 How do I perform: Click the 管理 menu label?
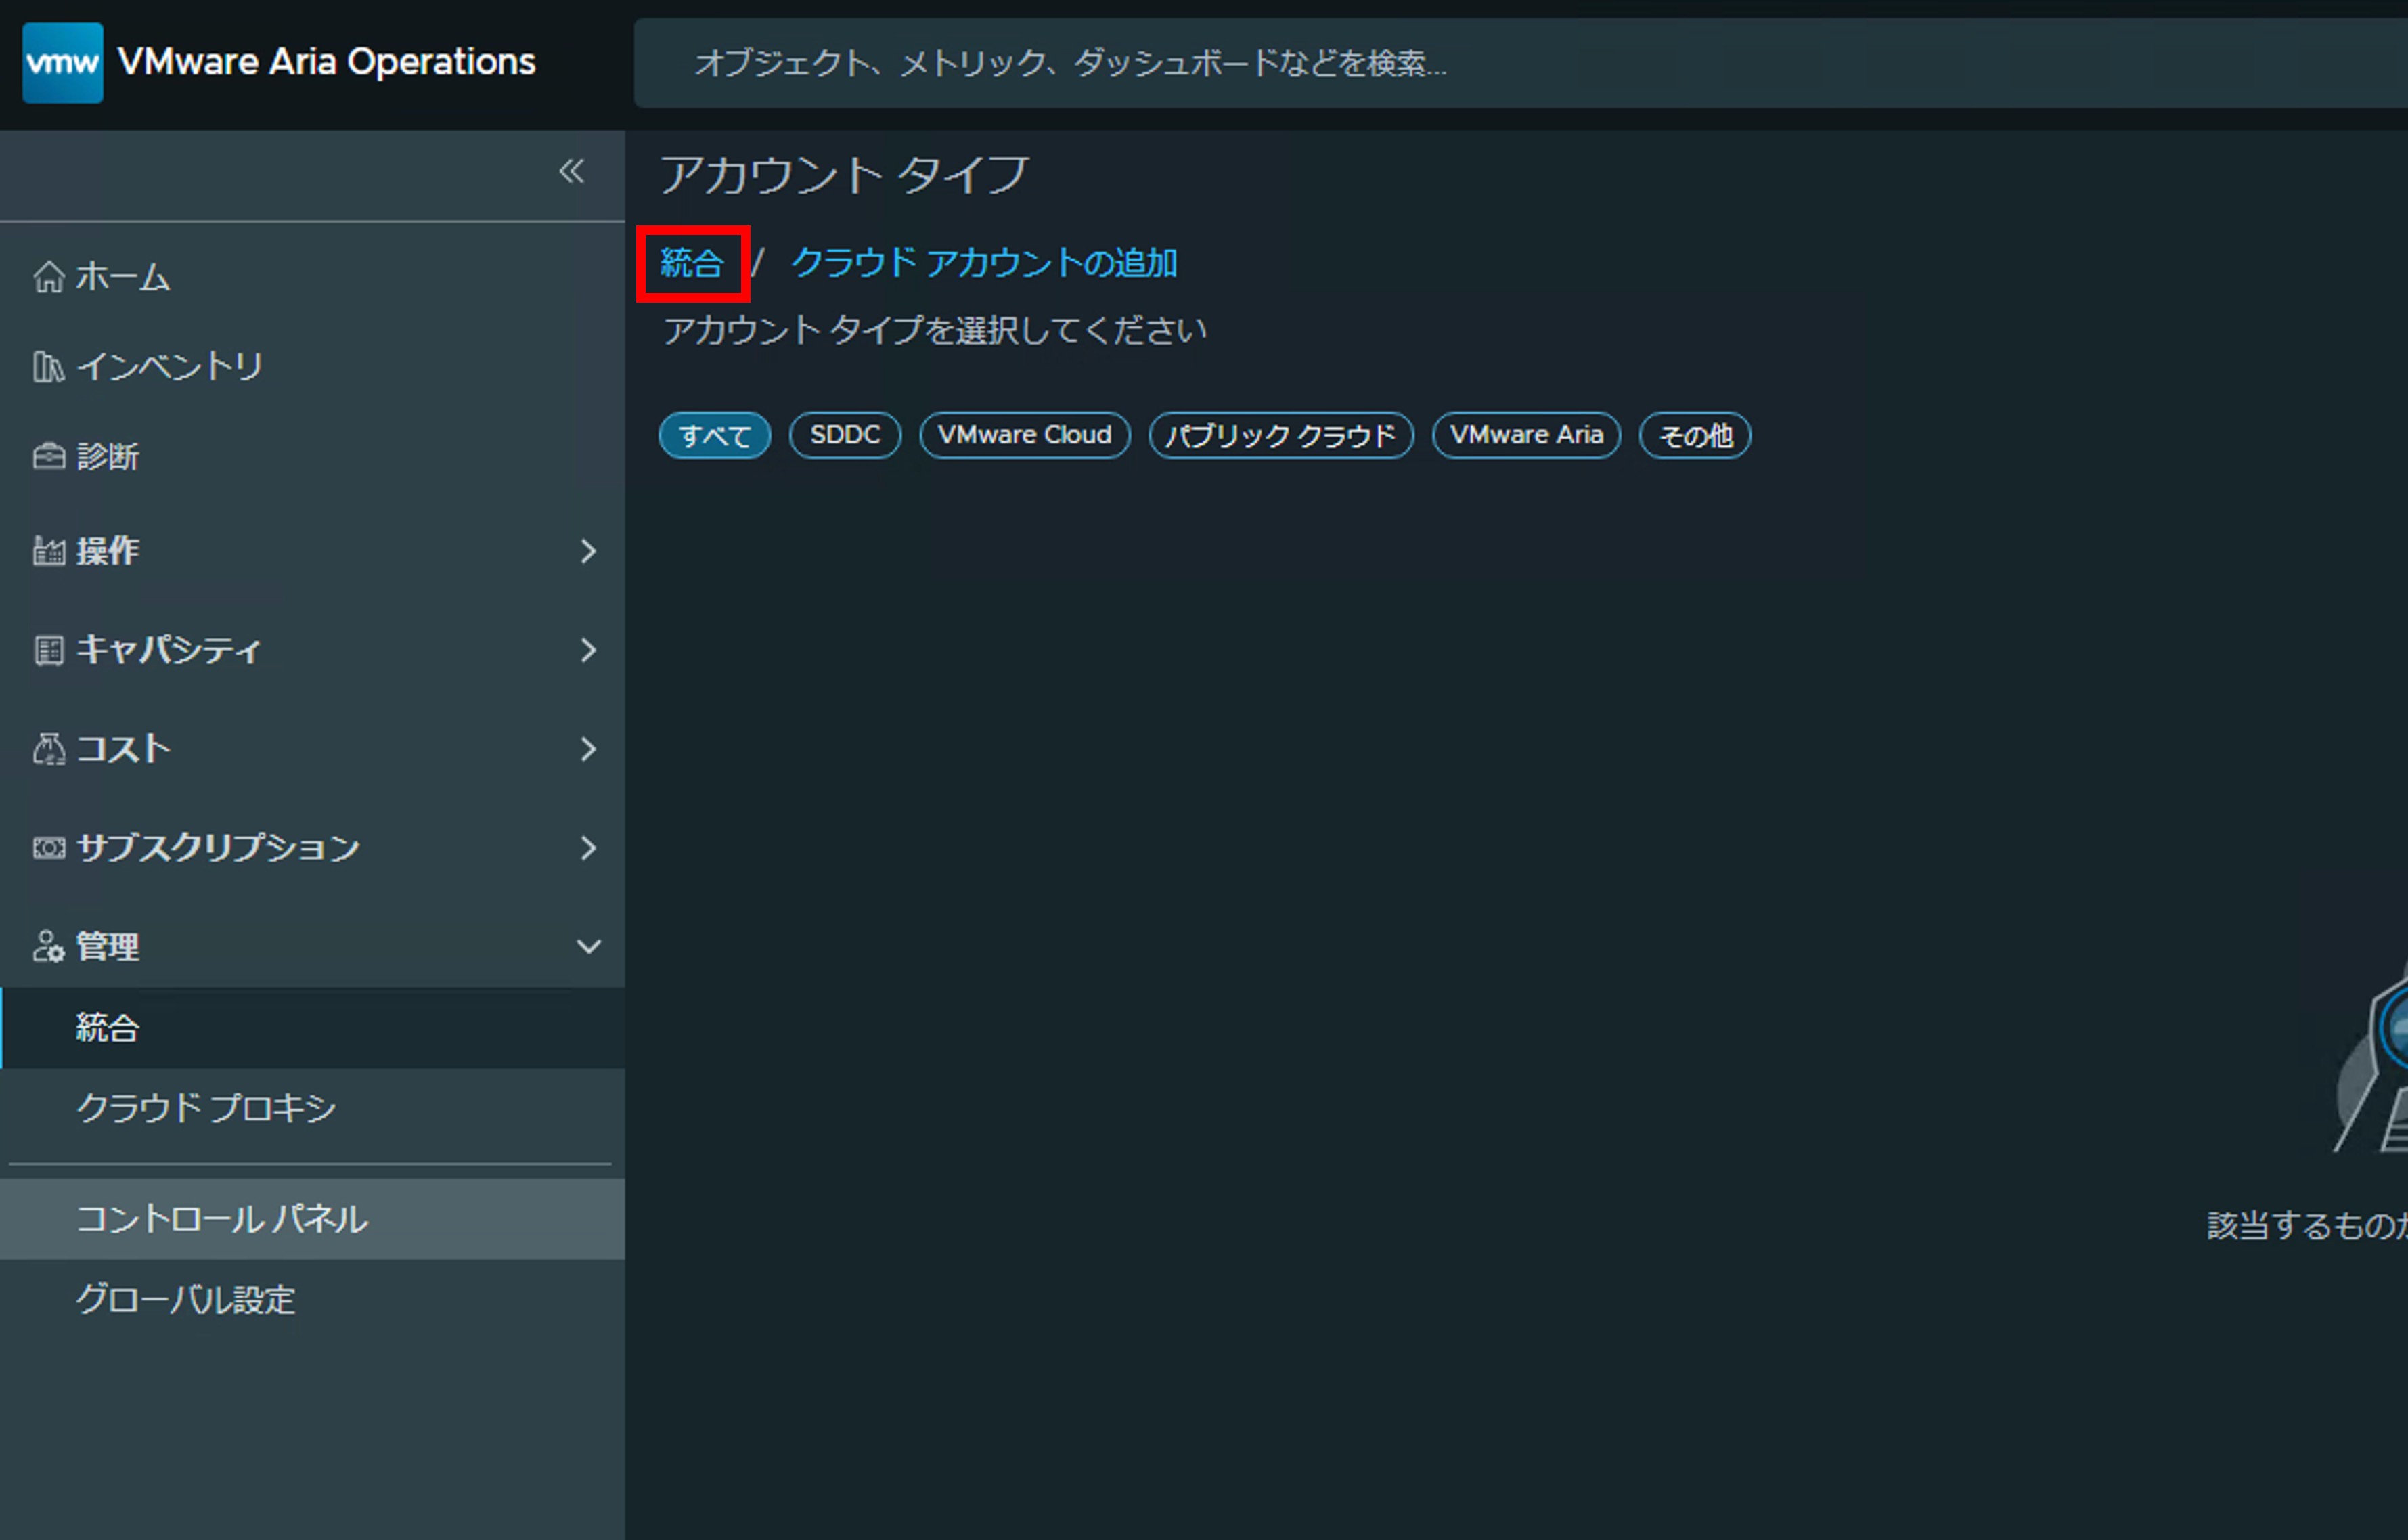[108, 946]
